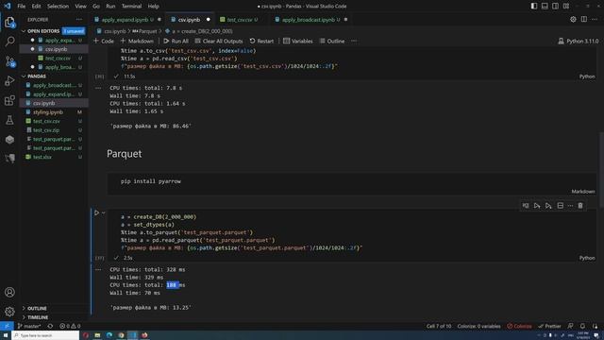Open the Windows Start button
The width and height of the screenshot is (604, 340).
click(x=6, y=335)
